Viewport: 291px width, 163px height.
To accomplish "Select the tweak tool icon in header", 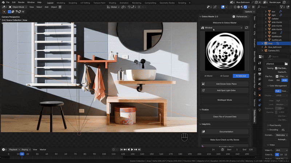I will click(4, 12).
